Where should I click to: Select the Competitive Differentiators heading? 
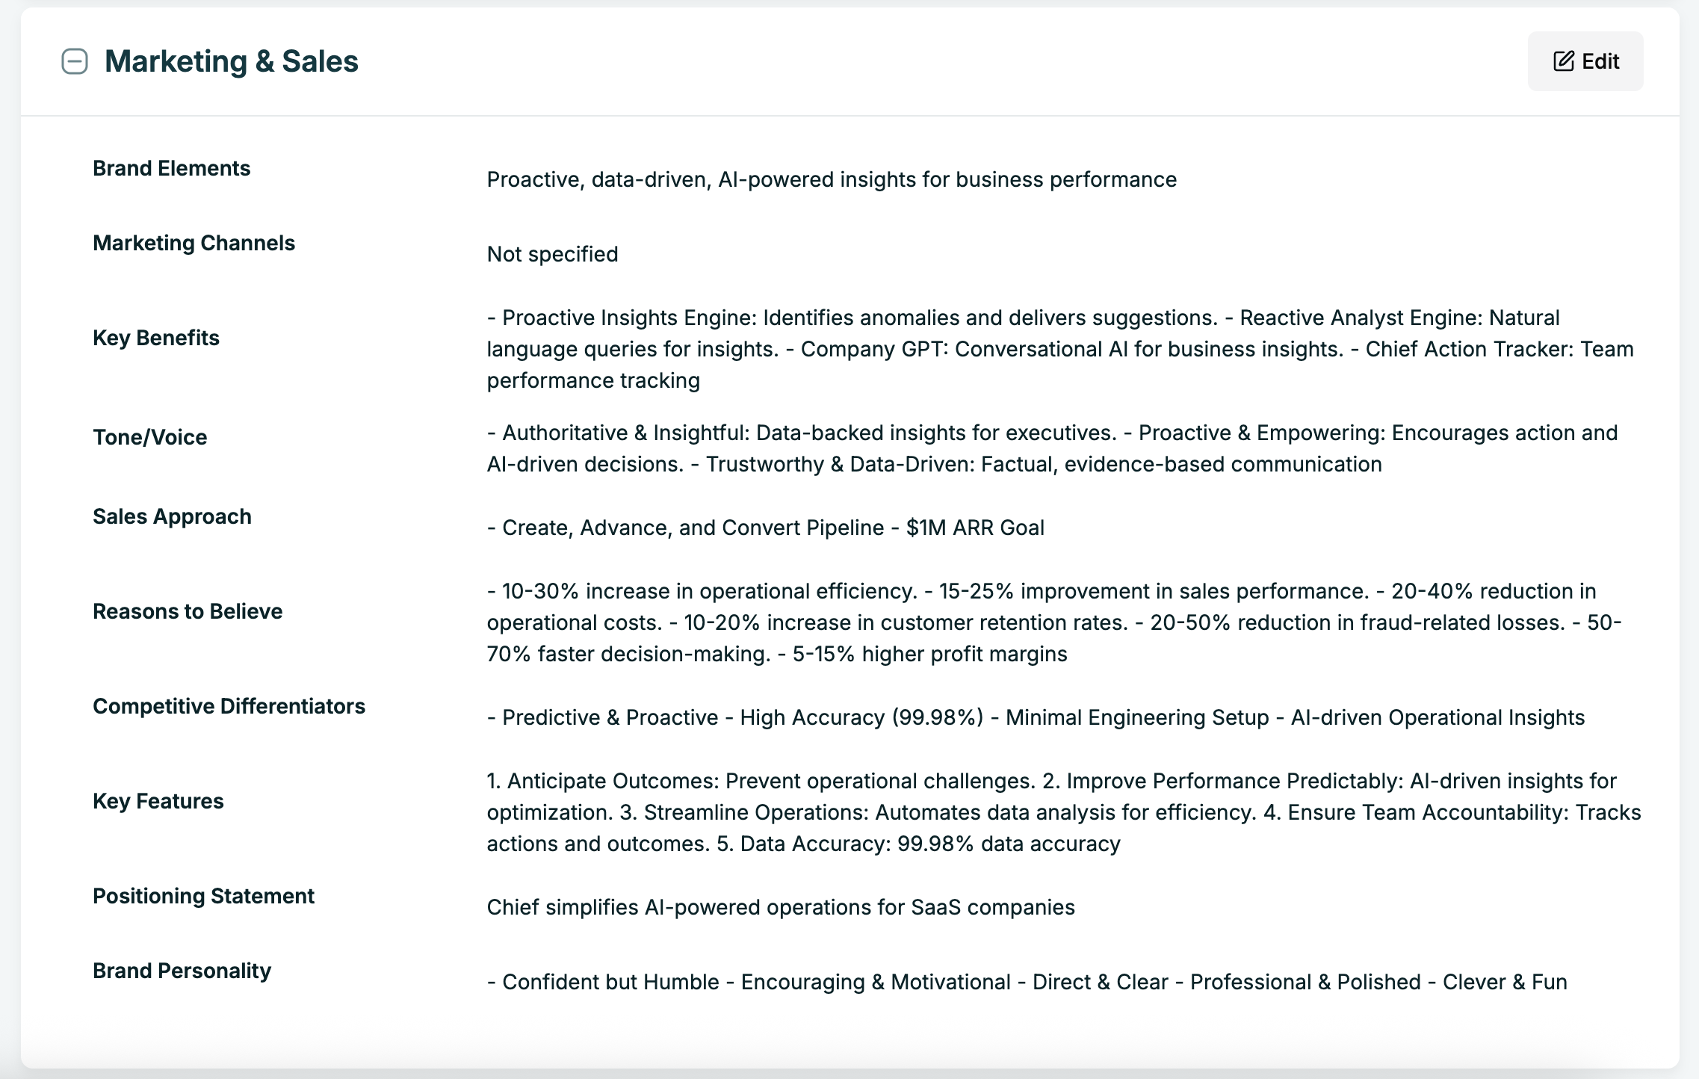coord(229,705)
